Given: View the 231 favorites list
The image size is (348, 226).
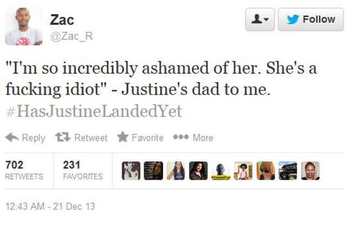Looking at the screenshot, I should [x=83, y=170].
